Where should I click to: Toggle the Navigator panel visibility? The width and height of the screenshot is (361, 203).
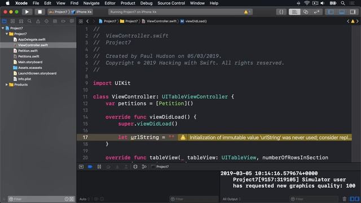click(331, 12)
